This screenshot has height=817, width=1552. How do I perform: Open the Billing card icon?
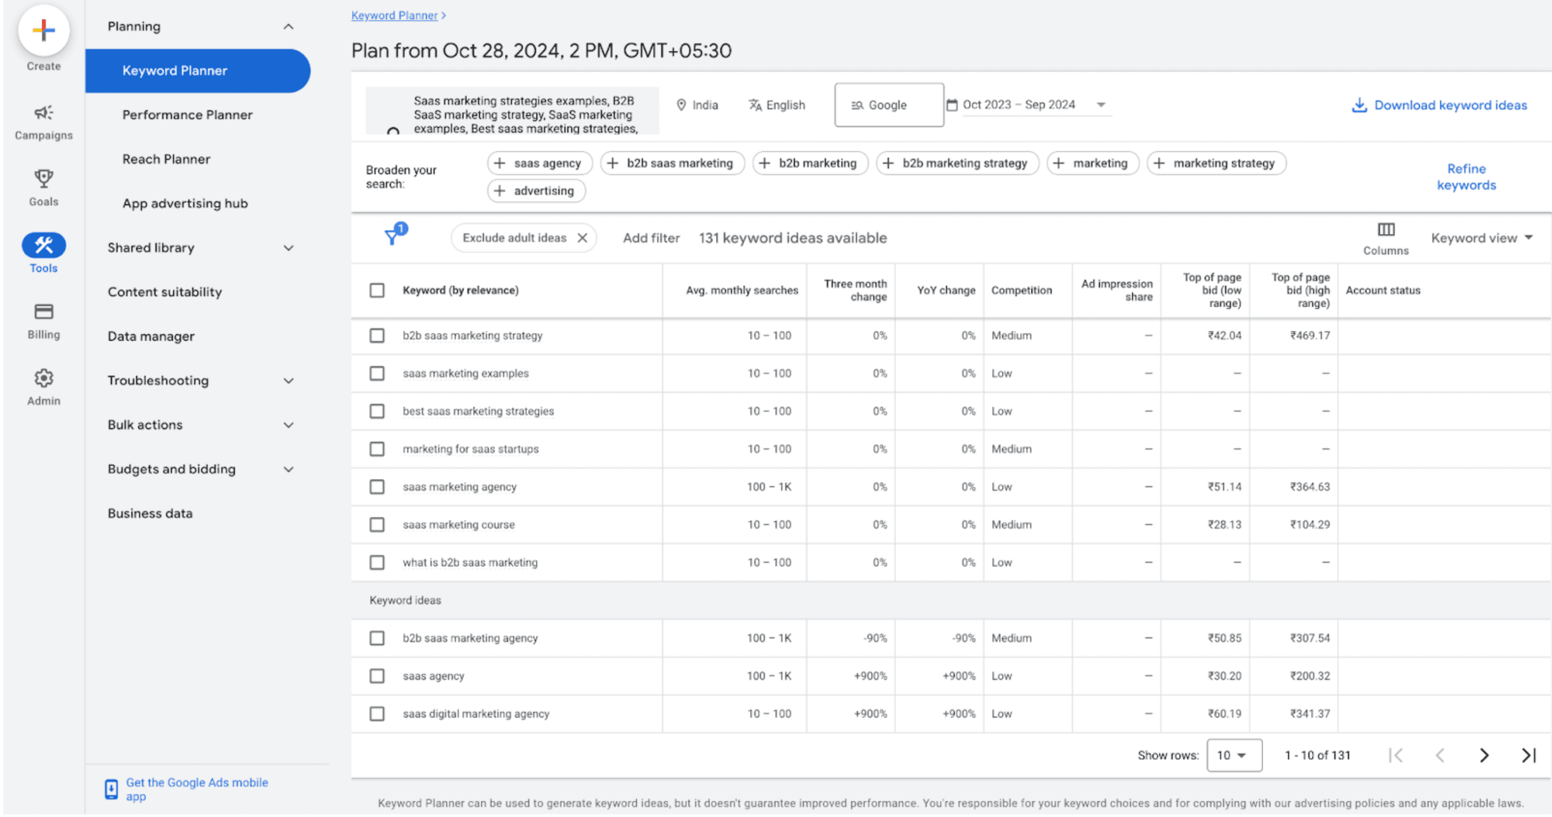(x=44, y=311)
